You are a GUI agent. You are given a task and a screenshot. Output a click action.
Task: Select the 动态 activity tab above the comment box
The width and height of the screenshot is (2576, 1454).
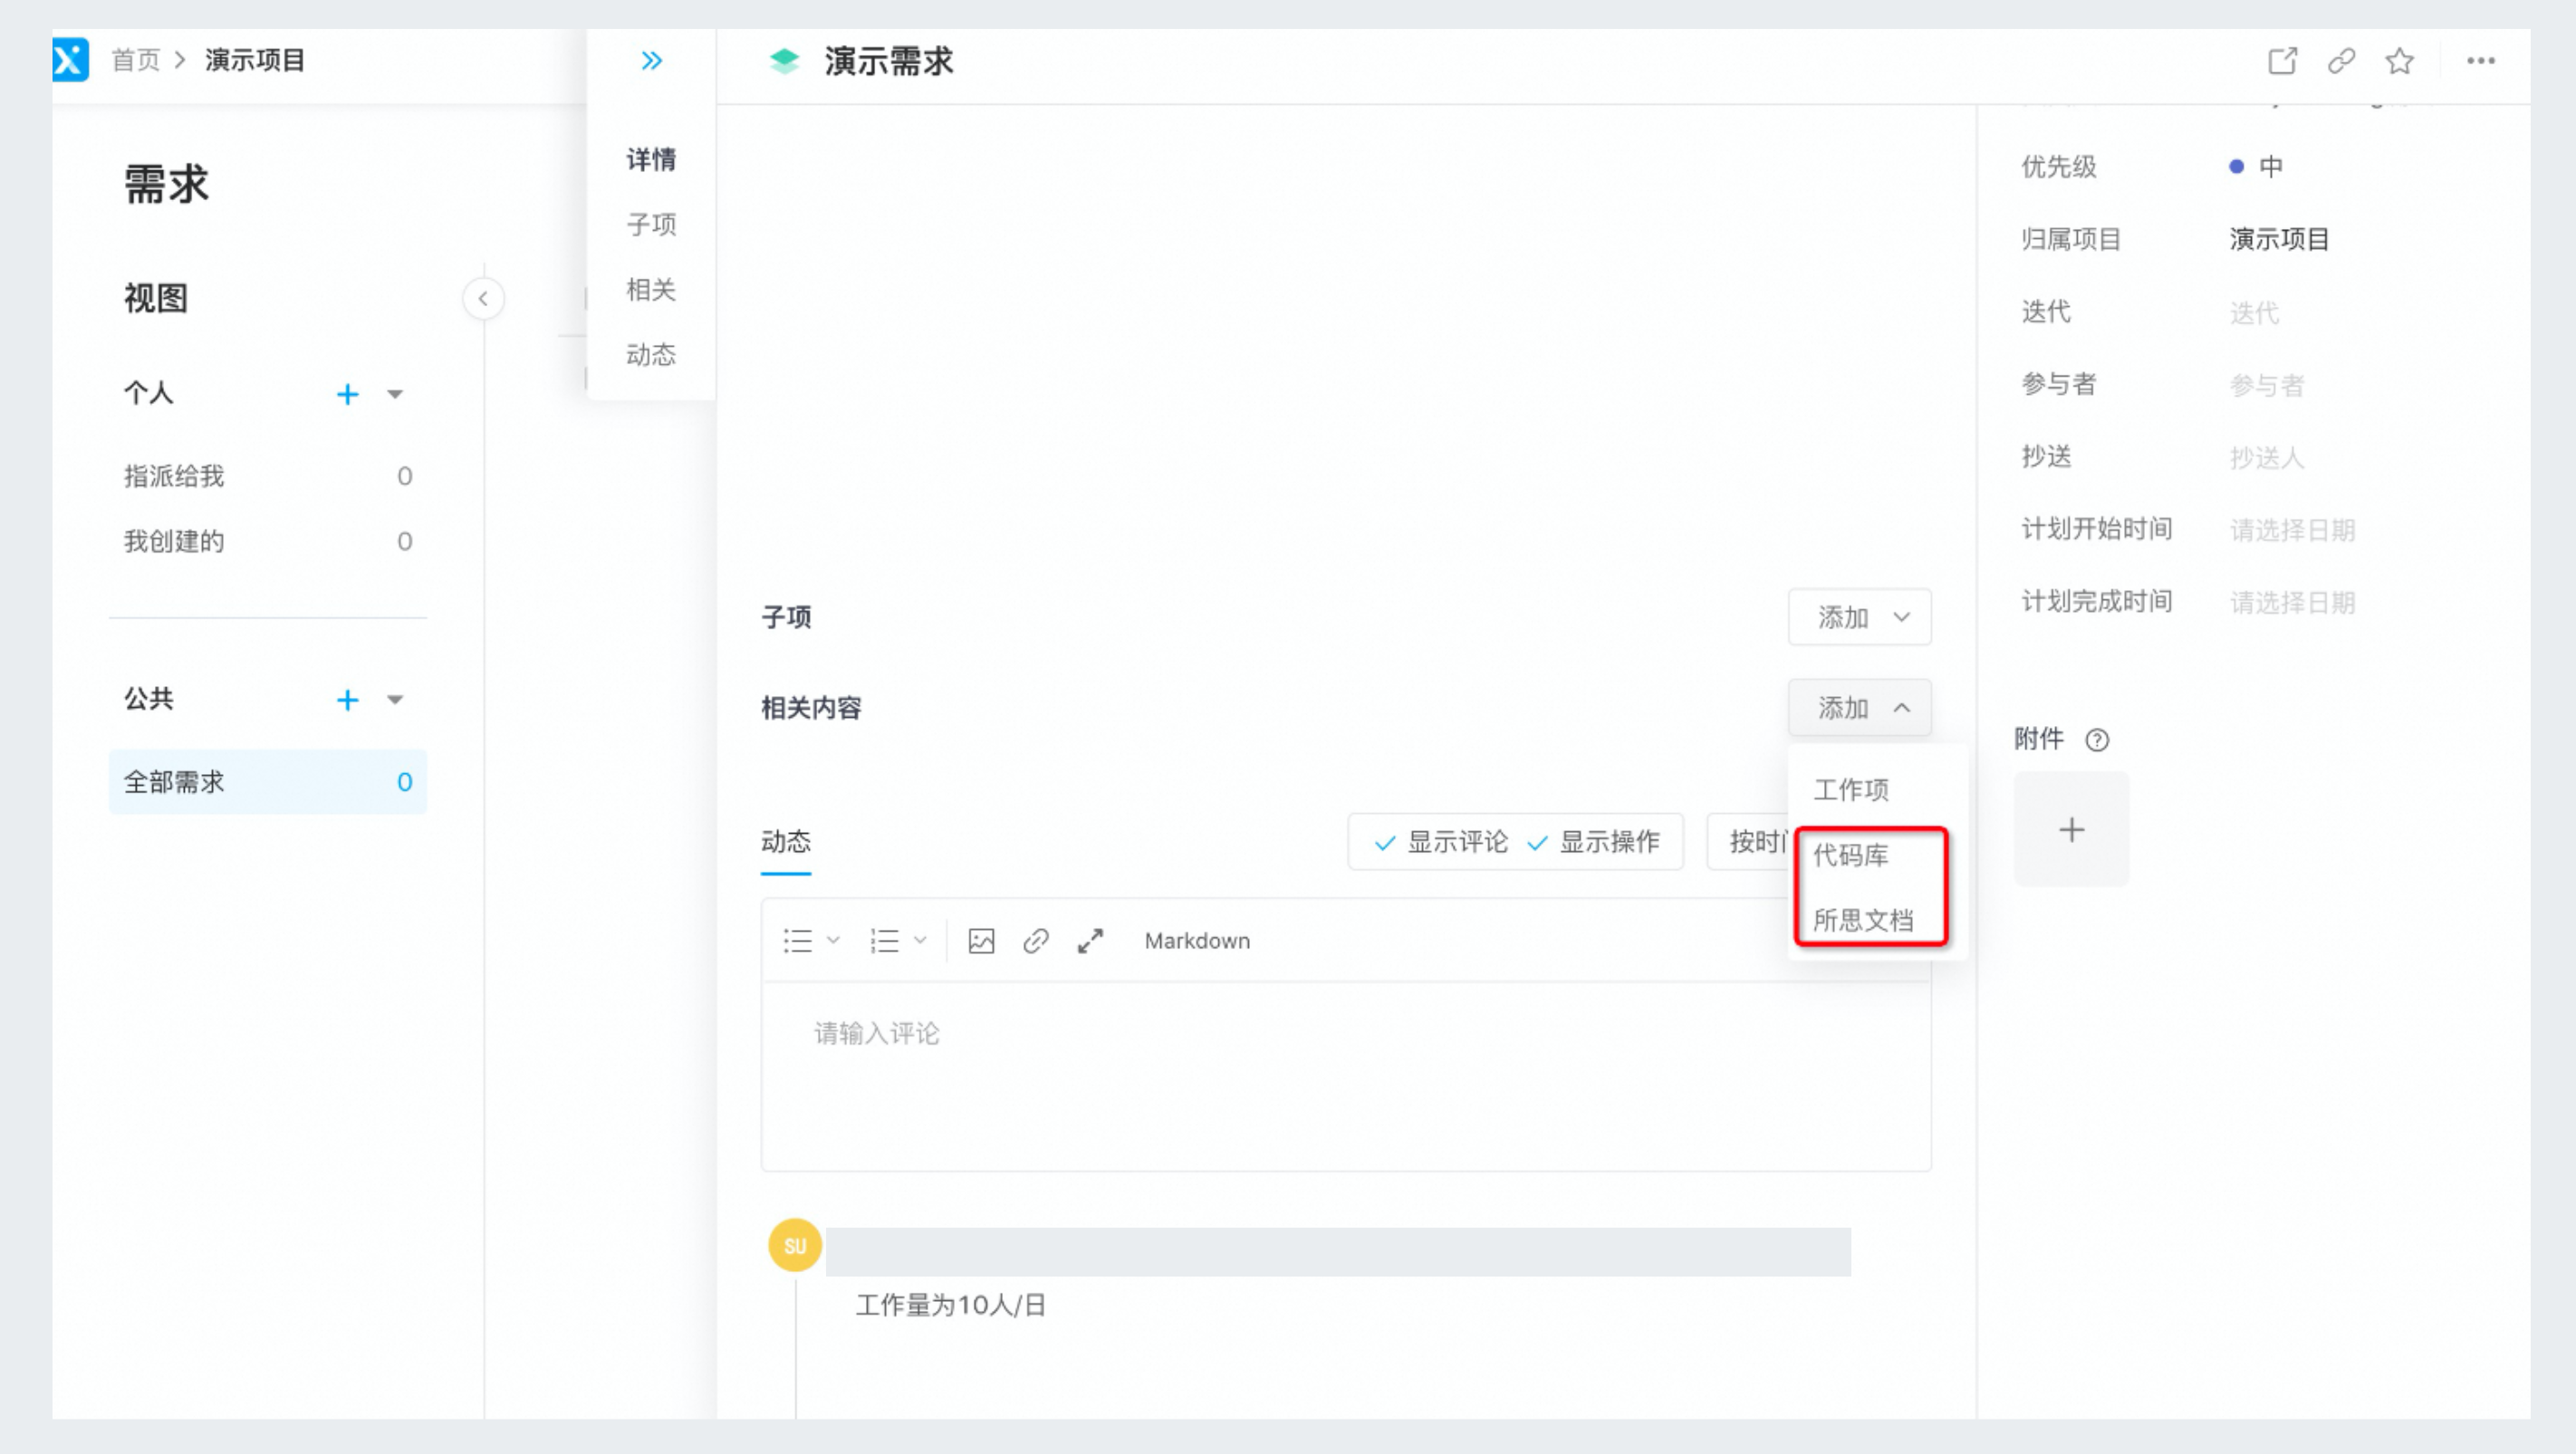pyautogui.click(x=786, y=841)
